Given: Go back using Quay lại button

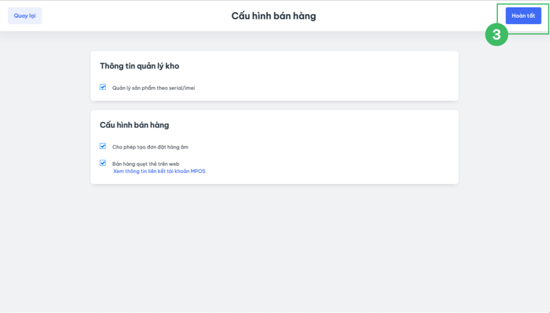Looking at the screenshot, I should (25, 16).
